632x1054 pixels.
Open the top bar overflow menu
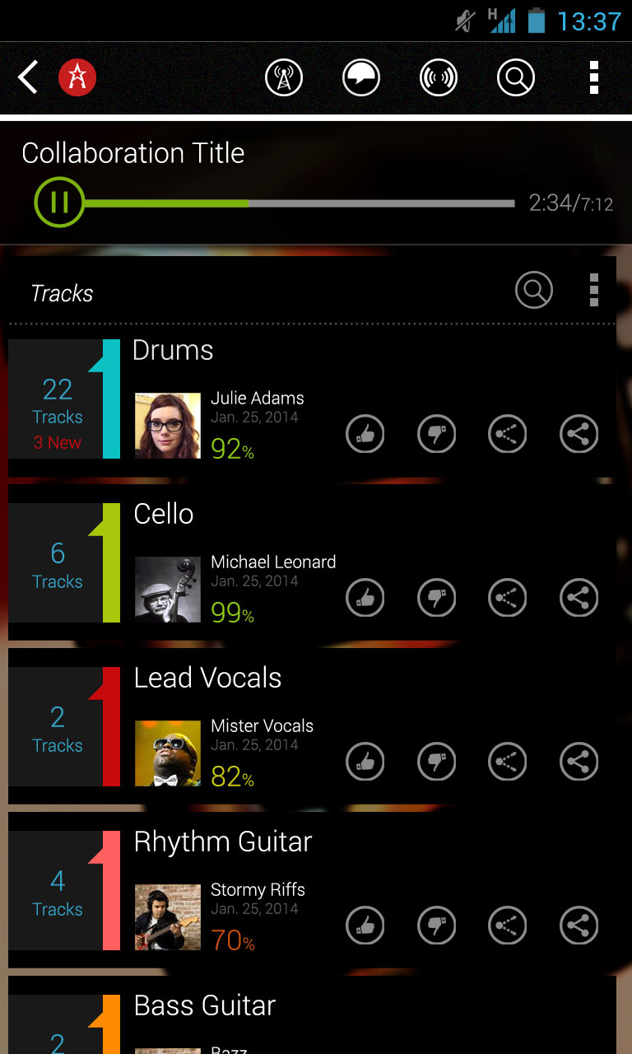594,78
